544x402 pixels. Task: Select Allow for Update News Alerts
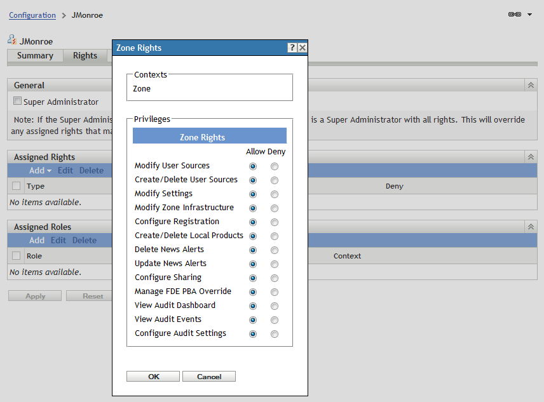[253, 264]
